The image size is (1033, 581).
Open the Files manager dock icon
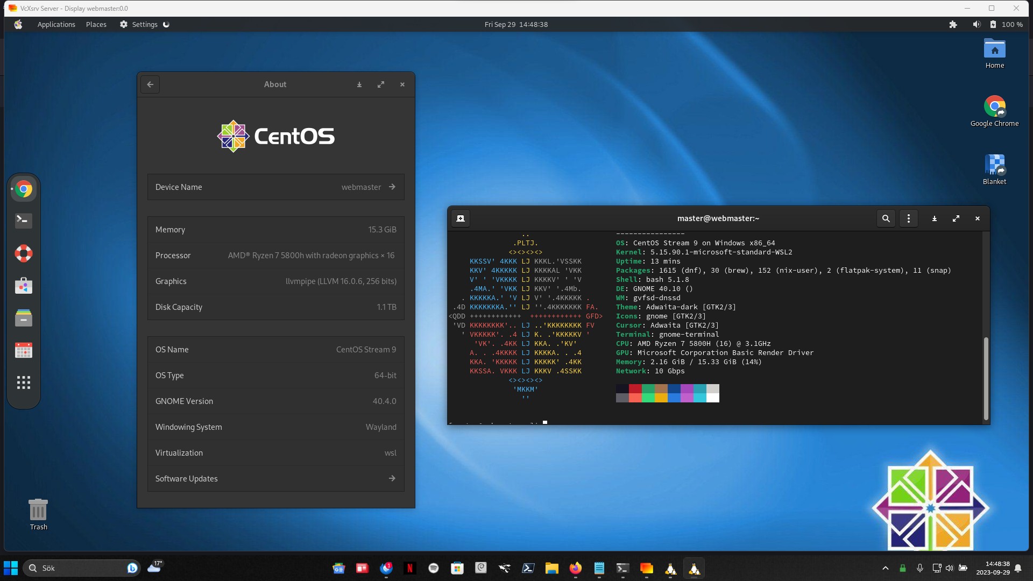[24, 318]
